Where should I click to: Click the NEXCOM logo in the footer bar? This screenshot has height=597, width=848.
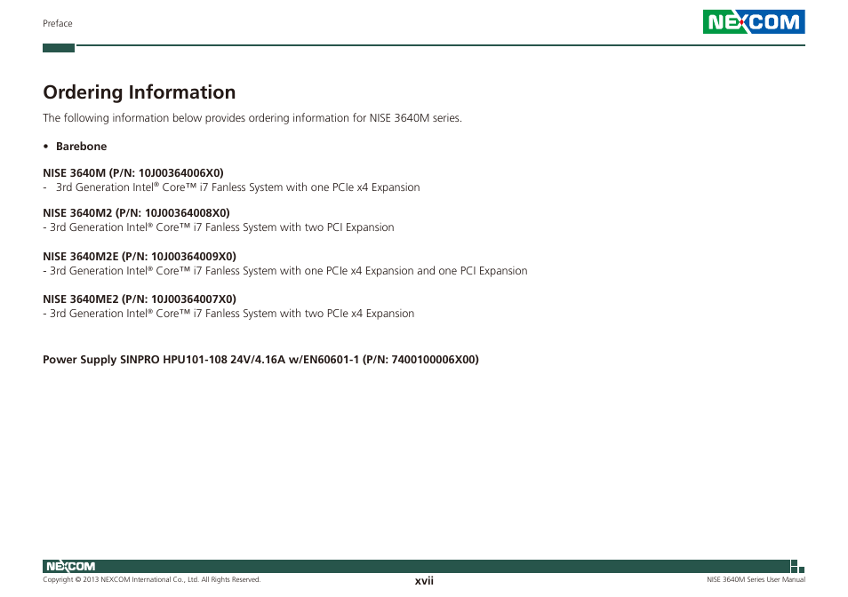[71, 566]
